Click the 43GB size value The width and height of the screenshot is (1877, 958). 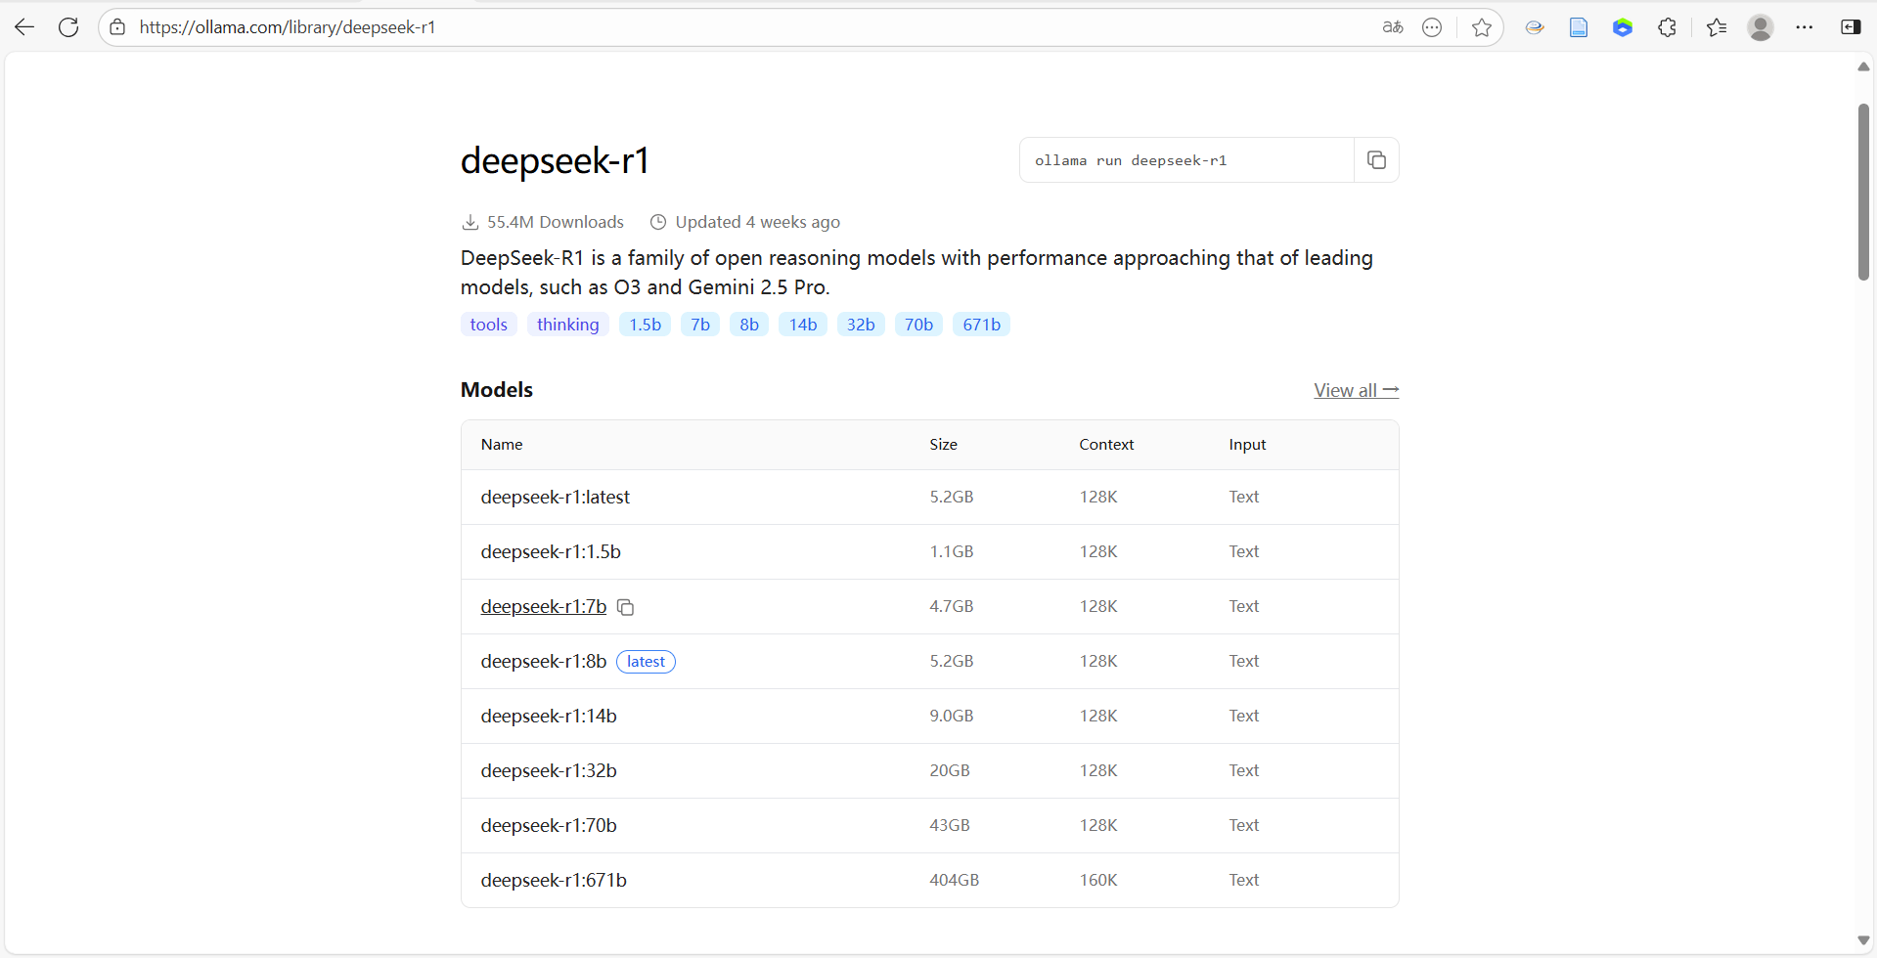950,825
